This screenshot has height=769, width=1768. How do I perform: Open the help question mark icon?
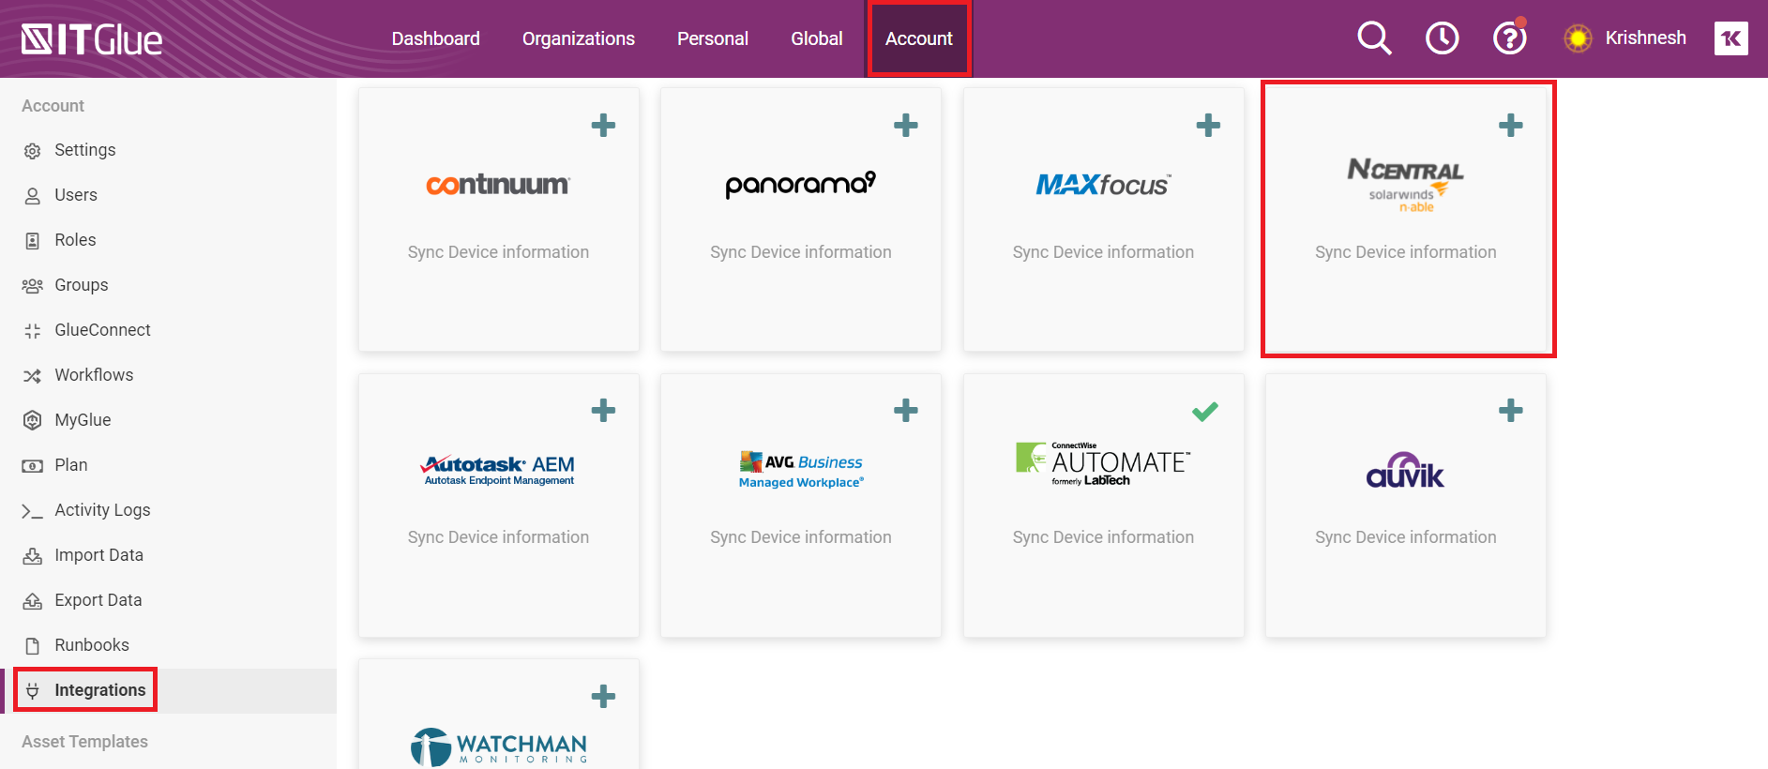pyautogui.click(x=1509, y=38)
